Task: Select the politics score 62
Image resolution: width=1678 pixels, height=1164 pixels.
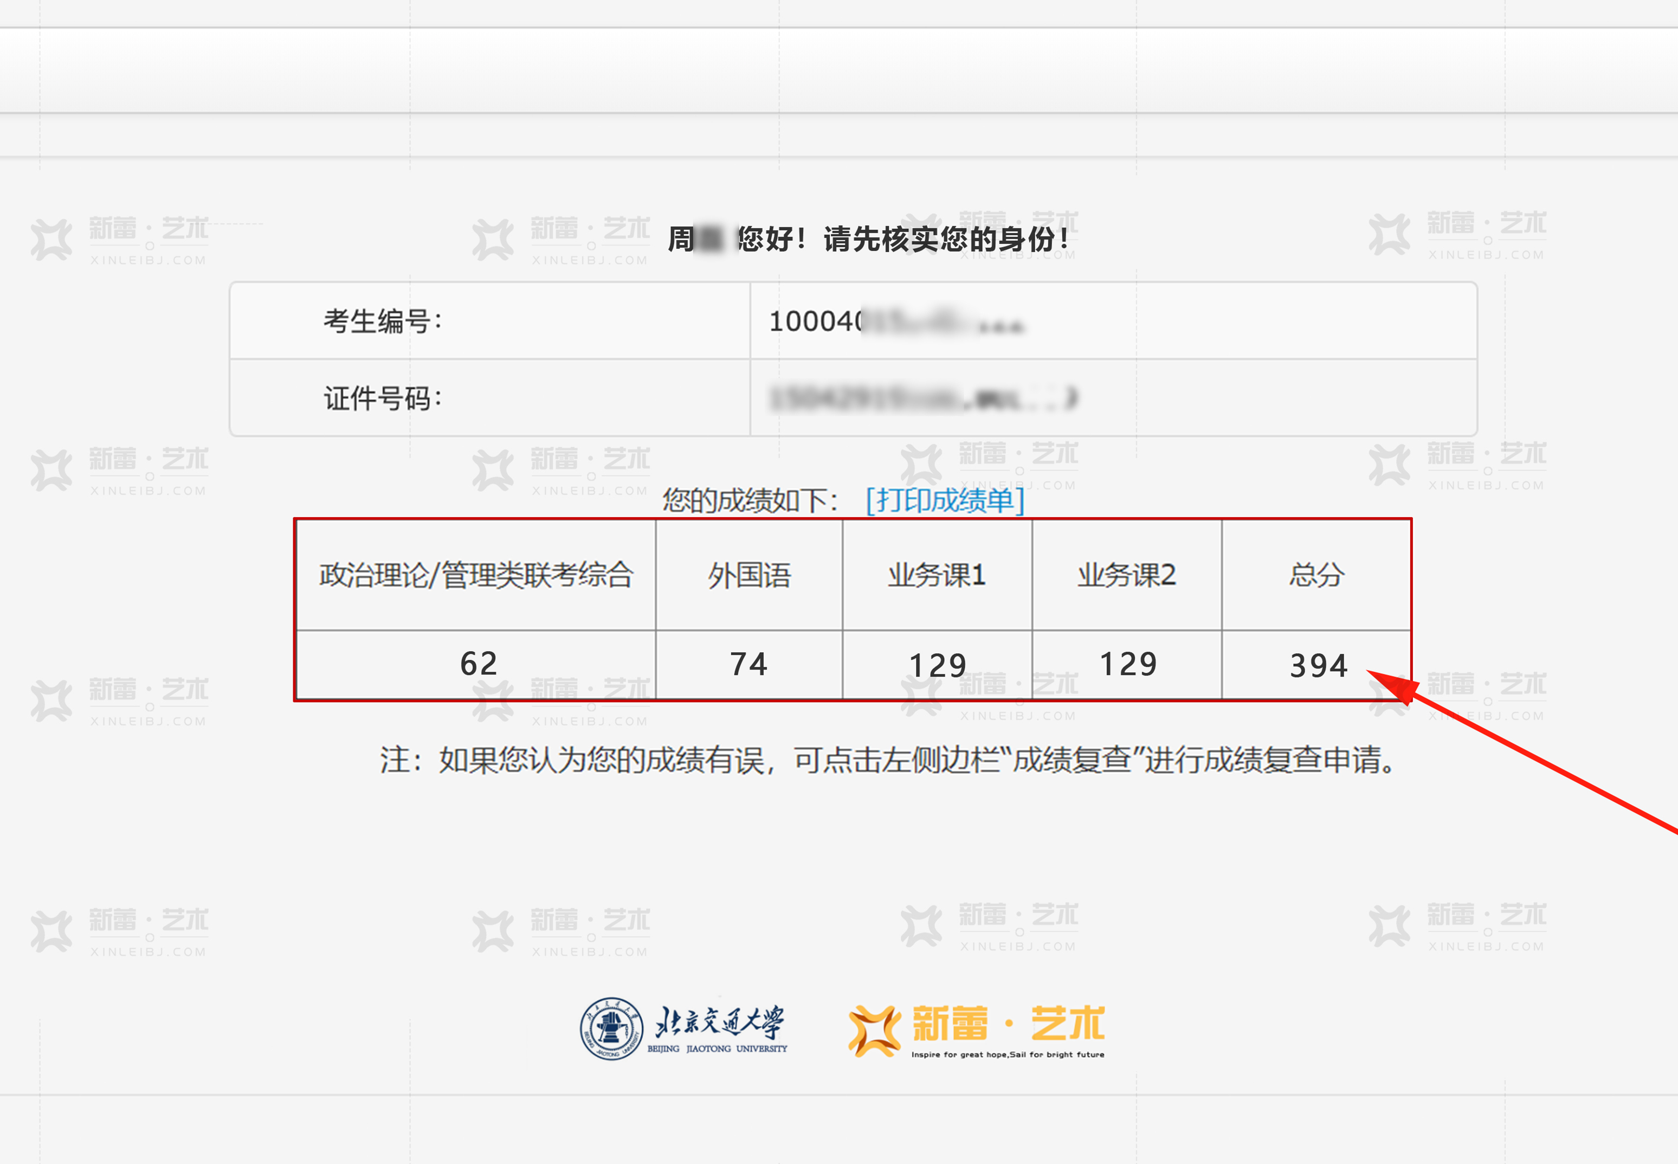Action: [478, 664]
